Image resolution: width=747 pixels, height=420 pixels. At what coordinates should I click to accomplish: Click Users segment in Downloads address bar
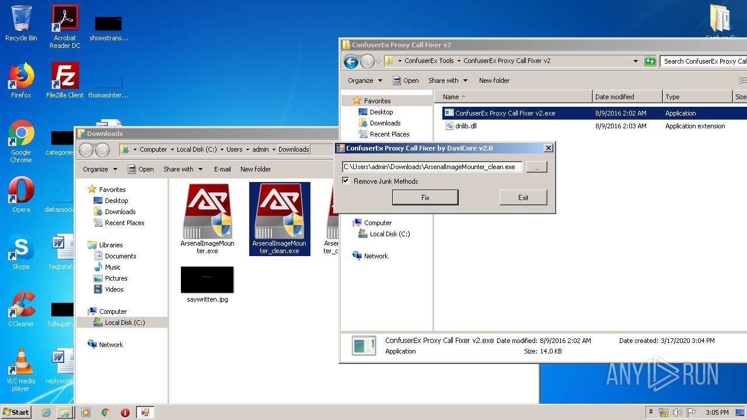point(234,149)
